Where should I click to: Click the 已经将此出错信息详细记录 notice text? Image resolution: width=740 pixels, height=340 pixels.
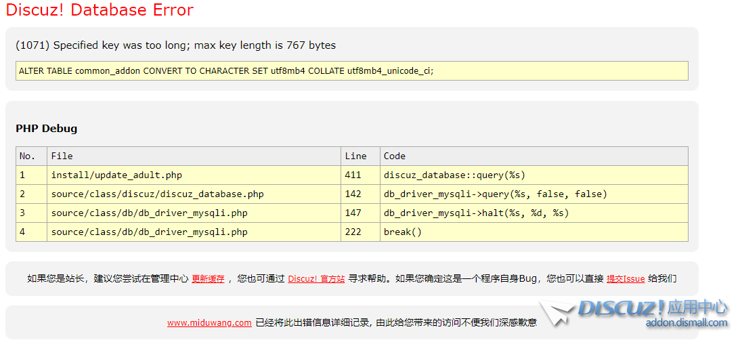pos(396,323)
